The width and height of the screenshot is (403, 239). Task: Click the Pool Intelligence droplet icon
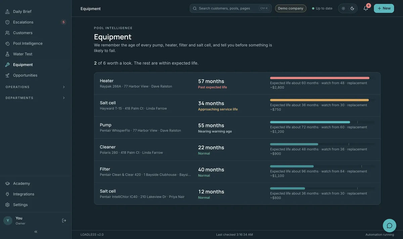pyautogui.click(x=7, y=43)
